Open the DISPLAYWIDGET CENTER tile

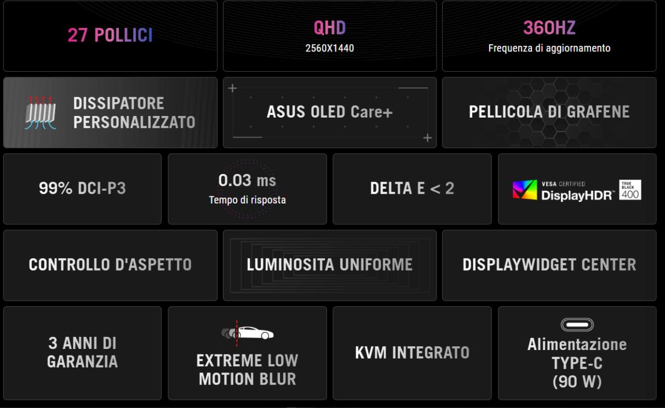(549, 265)
